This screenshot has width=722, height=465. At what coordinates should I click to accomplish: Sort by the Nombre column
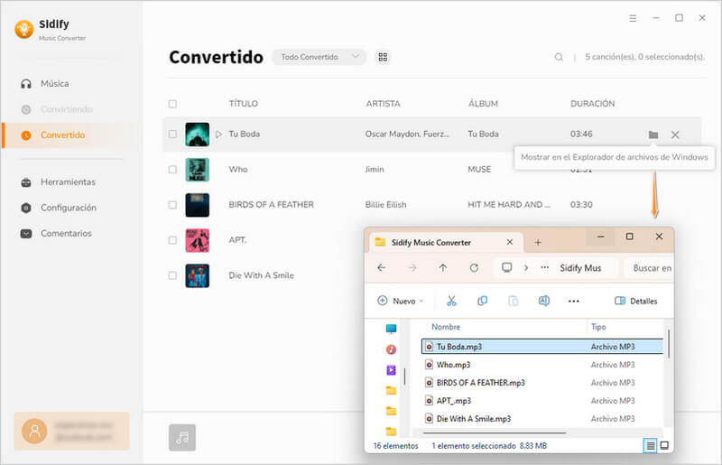446,327
